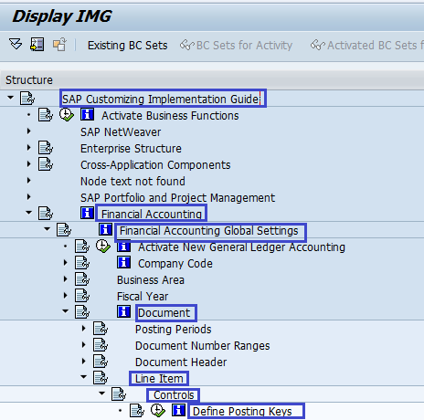Screen dimensions: 424x420
Task: Select Posting Periods entry
Action: coord(174,330)
